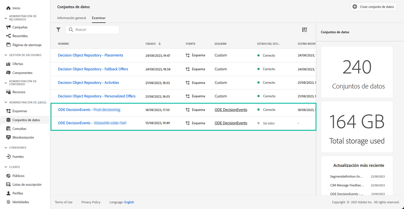Click the Esquema column header
Image resolution: width=404 pixels, height=209 pixels.
click(x=221, y=44)
